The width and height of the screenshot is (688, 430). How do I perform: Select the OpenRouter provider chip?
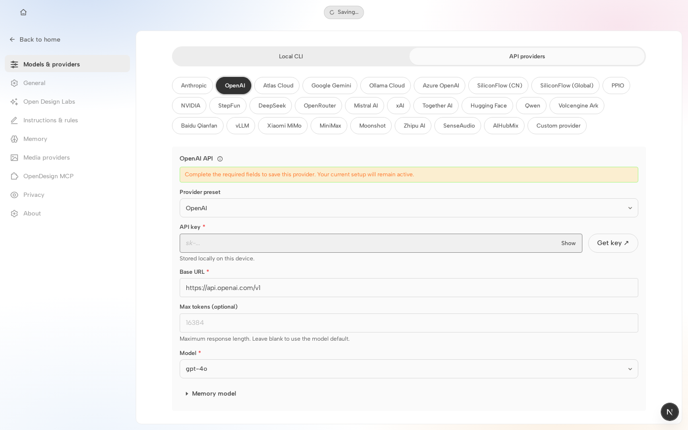(319, 106)
